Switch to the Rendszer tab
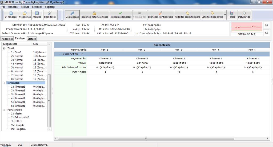The width and height of the screenshot is (273, 147). (x=20, y=38)
